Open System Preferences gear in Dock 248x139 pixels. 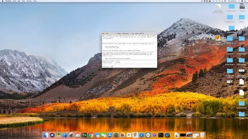point(116,135)
